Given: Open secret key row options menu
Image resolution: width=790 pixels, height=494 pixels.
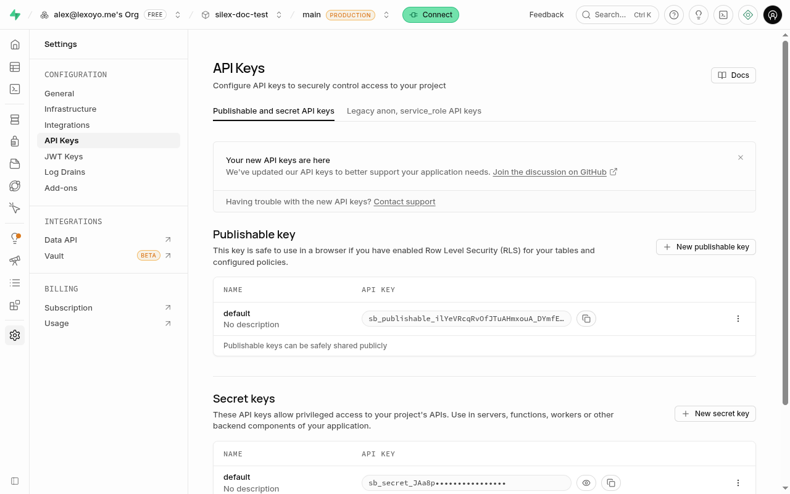Looking at the screenshot, I should (738, 483).
